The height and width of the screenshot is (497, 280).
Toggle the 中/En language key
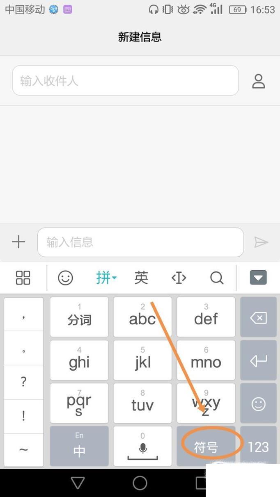pos(79,446)
